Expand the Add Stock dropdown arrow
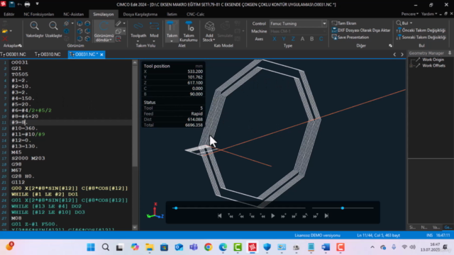The image size is (454, 255). click(214, 40)
